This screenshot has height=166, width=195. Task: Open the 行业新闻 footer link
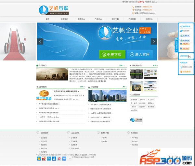(x=74, y=141)
